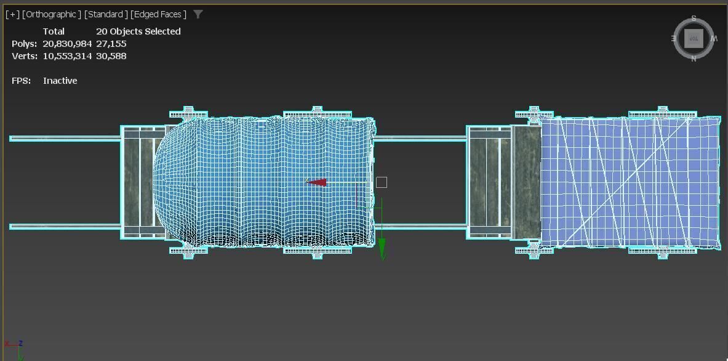Click the red X-axis gizmo arrow
The height and width of the screenshot is (361, 728).
pyautogui.click(x=317, y=182)
